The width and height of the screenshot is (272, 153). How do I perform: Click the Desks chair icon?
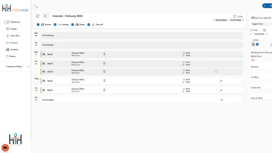click(x=77, y=25)
